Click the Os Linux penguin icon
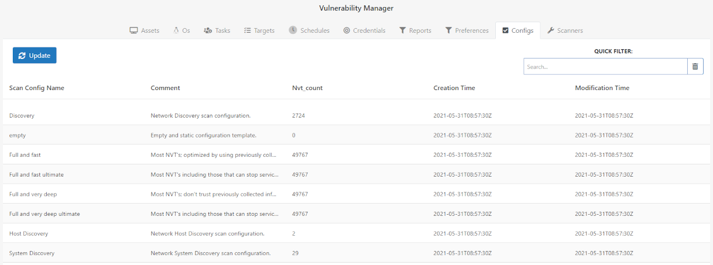The image size is (713, 265). [x=176, y=30]
